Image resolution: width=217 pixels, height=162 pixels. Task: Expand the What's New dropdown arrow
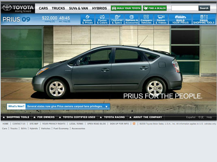point(106,107)
